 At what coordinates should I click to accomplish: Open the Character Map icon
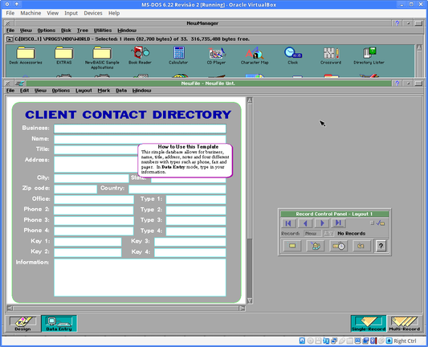(255, 55)
